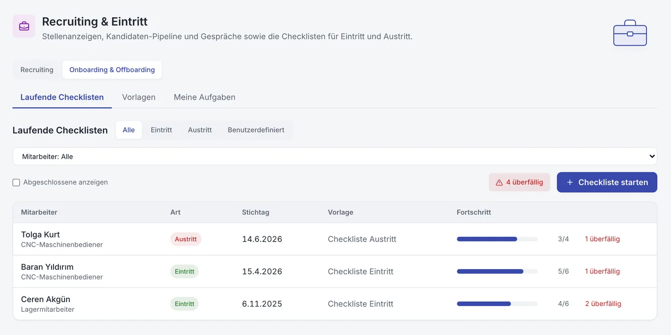Filter checklists by Eintritt

click(161, 130)
